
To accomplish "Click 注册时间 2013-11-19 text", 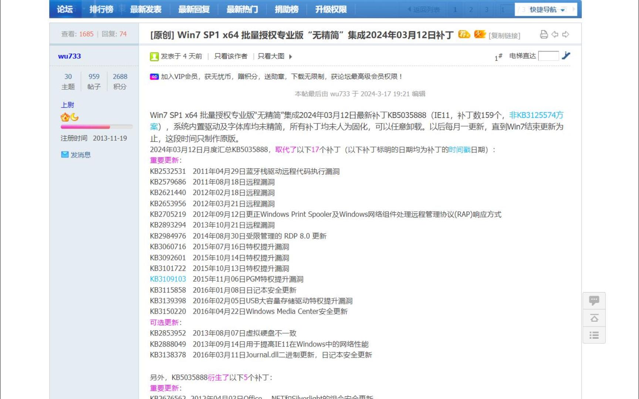I will click(94, 138).
